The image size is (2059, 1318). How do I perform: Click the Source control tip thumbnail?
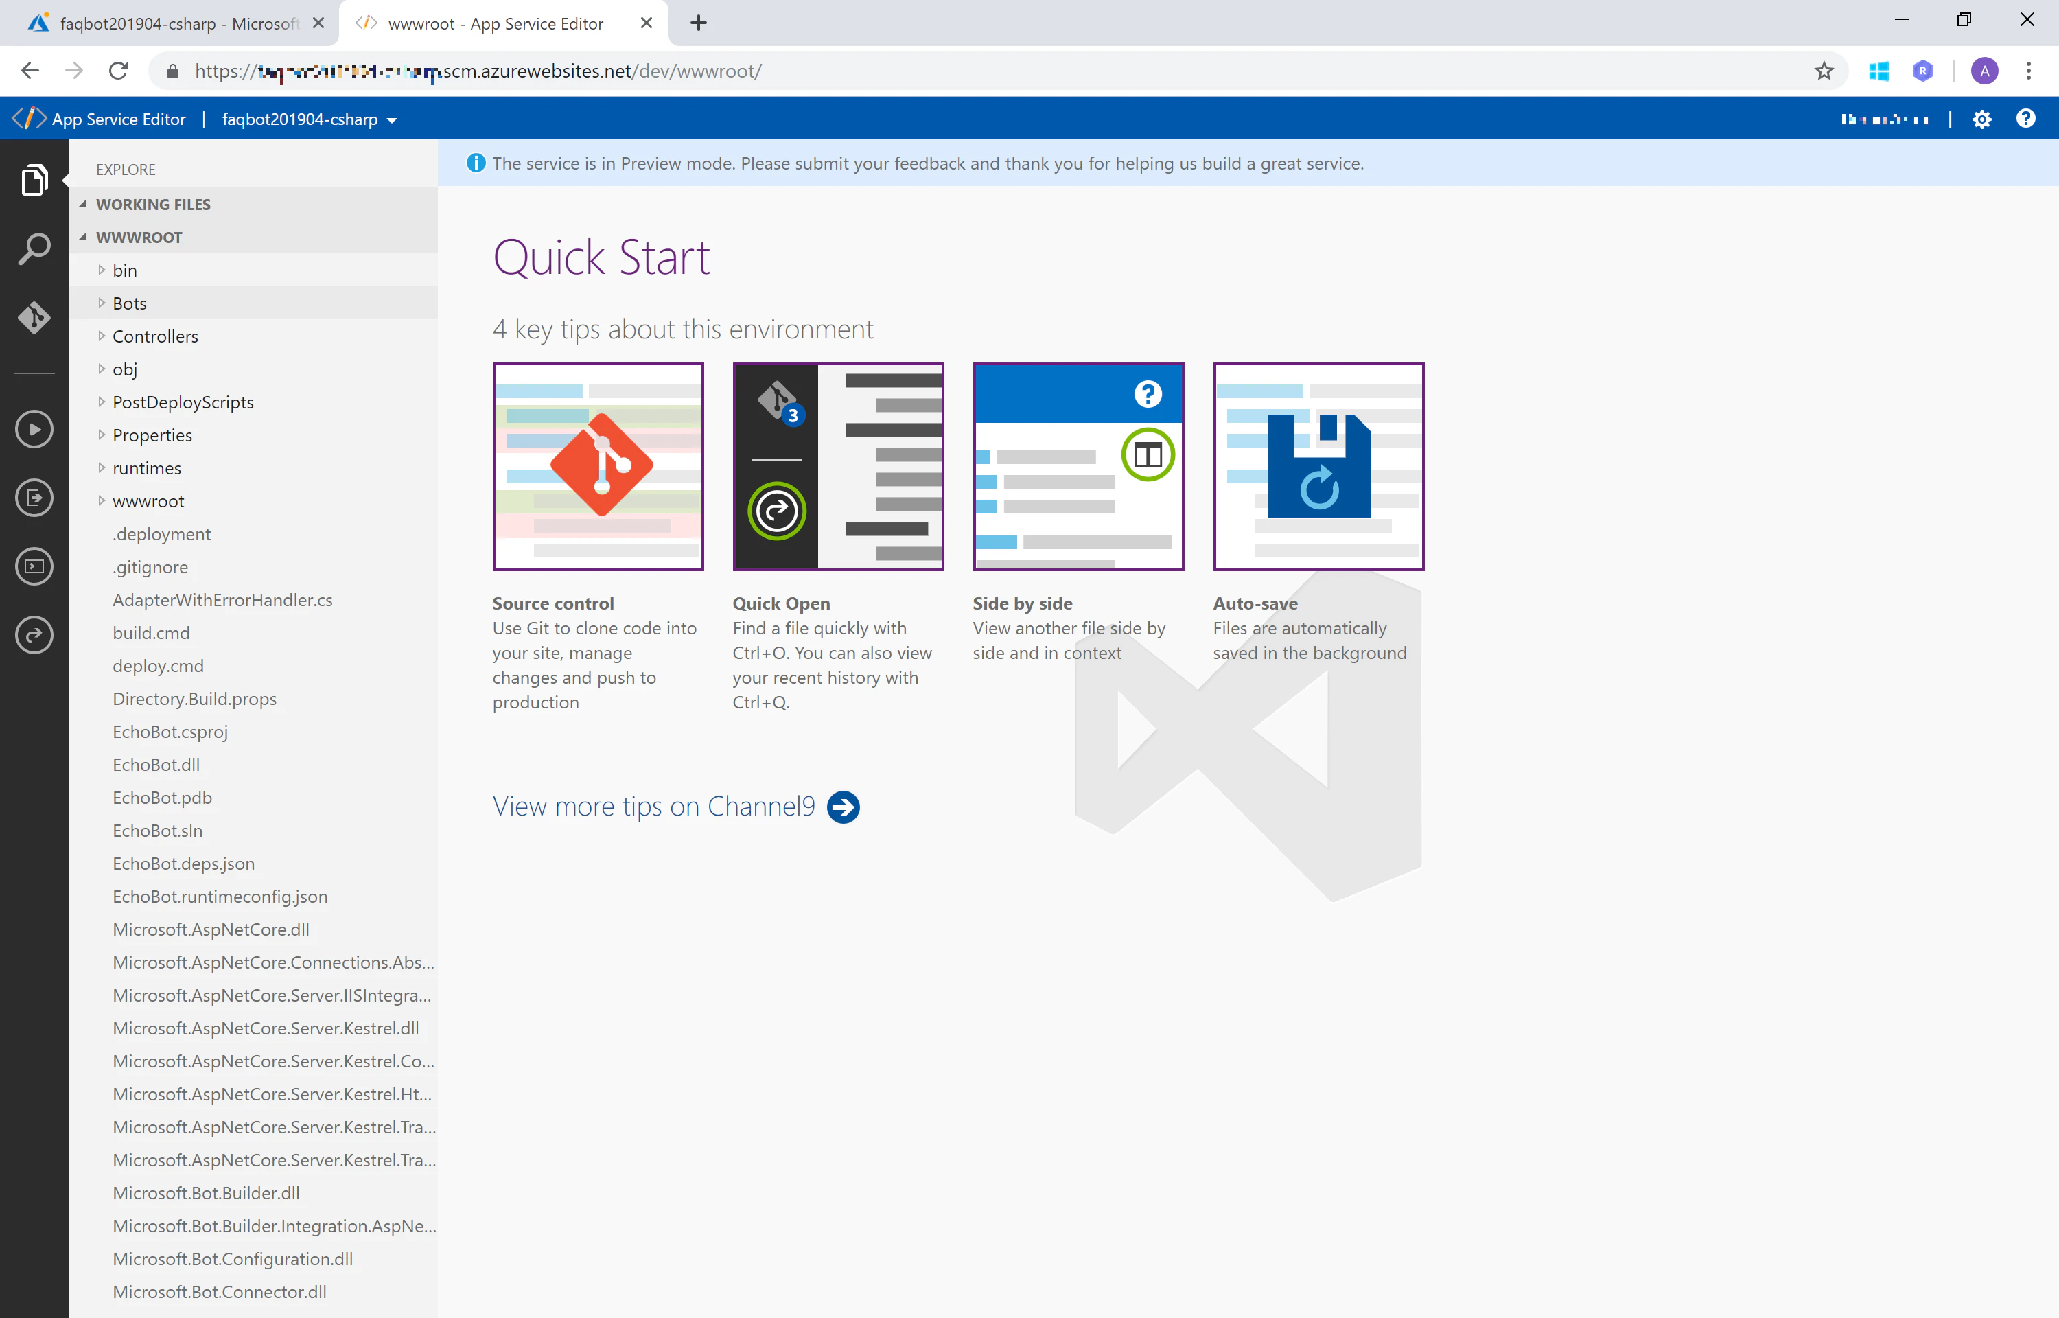[x=598, y=466]
